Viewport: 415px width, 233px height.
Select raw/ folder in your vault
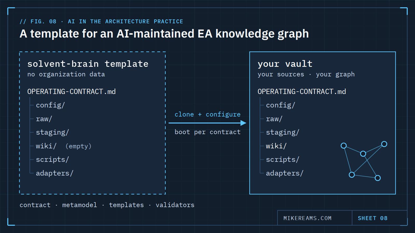[x=274, y=119]
